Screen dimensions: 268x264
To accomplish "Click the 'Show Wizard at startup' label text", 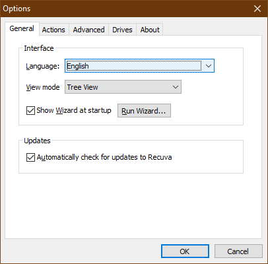I will click(74, 110).
